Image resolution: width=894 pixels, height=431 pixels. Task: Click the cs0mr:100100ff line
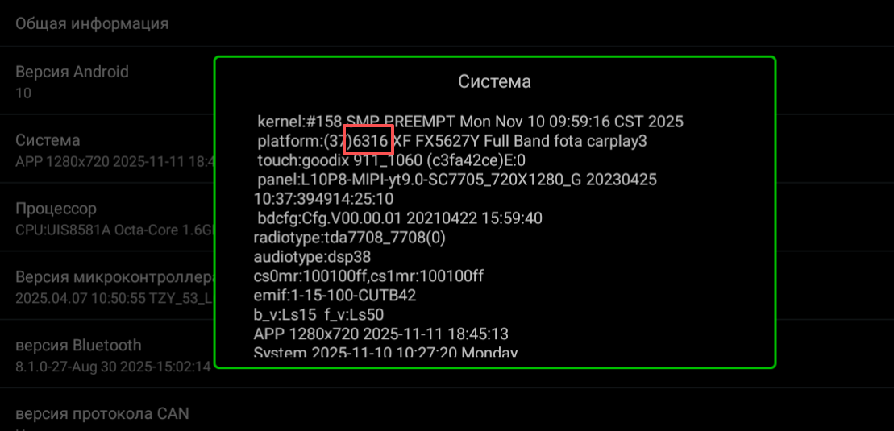(x=368, y=276)
